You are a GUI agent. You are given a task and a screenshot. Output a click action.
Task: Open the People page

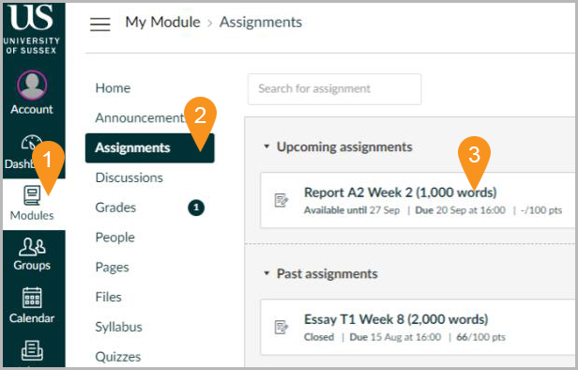pyautogui.click(x=115, y=238)
